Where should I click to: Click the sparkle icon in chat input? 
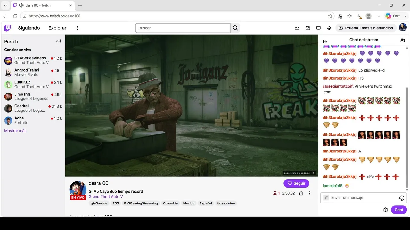tap(326, 198)
